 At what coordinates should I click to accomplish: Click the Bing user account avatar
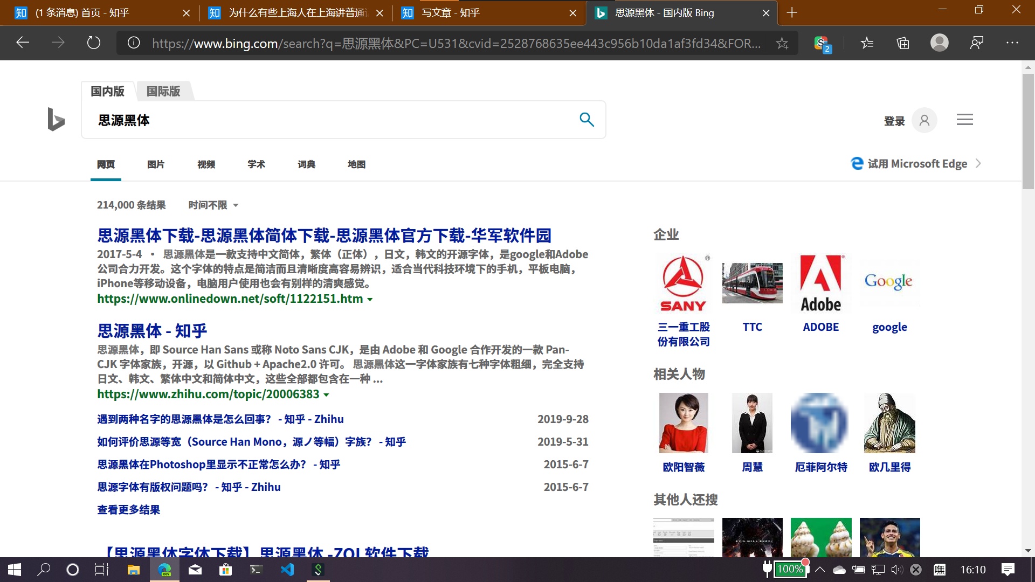tap(924, 120)
